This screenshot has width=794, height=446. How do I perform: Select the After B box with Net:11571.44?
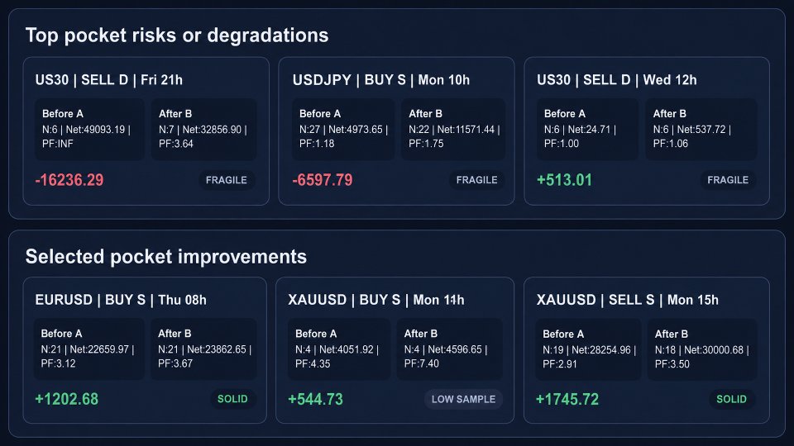[453, 130]
